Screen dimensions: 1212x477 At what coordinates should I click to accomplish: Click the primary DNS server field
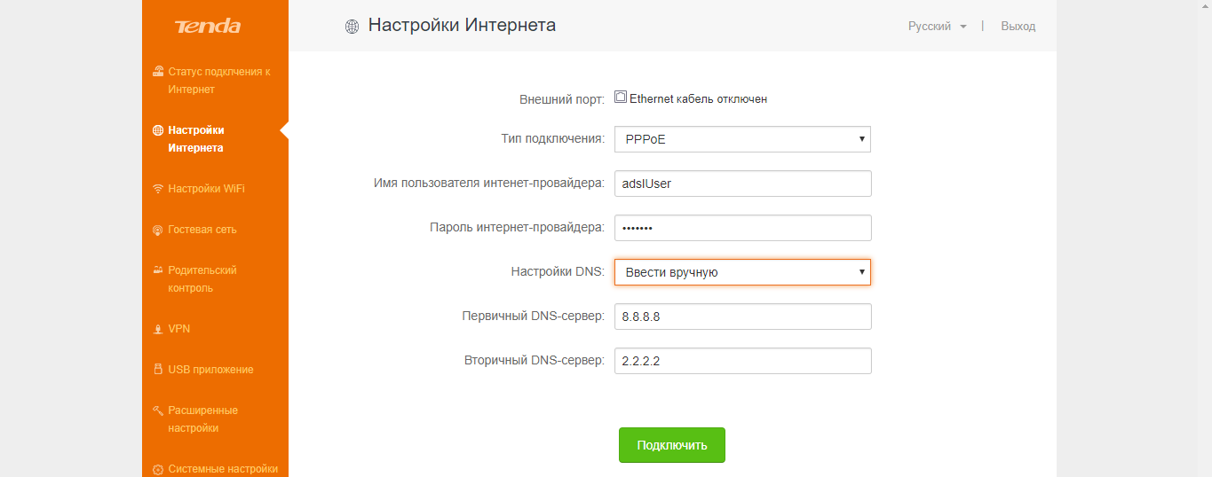(742, 317)
